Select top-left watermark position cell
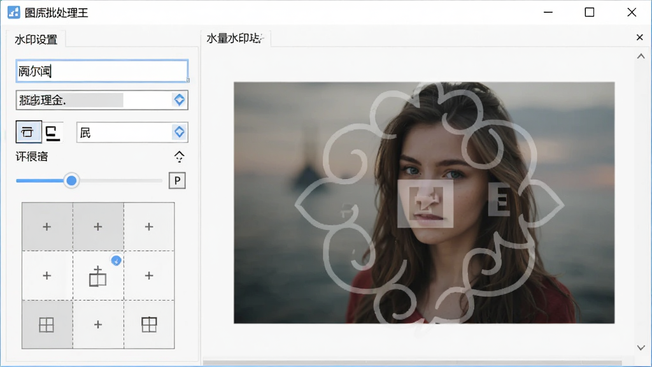The image size is (652, 367). coord(47,227)
